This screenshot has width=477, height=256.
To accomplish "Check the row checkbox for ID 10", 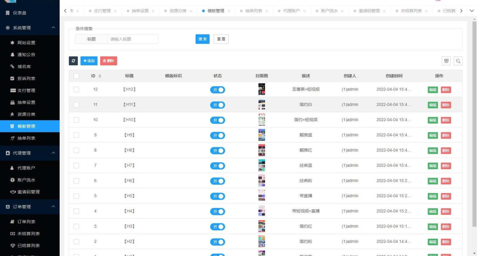I will point(76,120).
